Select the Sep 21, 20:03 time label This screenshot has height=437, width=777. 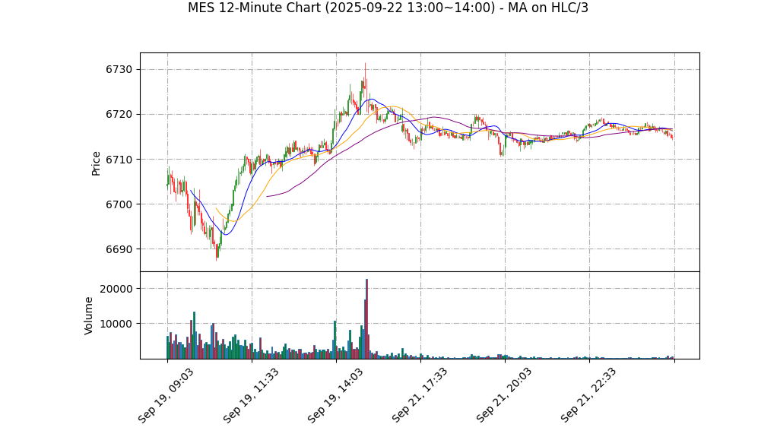(504, 395)
